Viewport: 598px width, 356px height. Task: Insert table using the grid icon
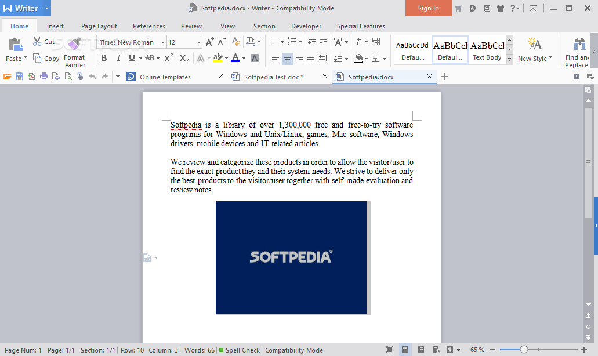click(376, 42)
